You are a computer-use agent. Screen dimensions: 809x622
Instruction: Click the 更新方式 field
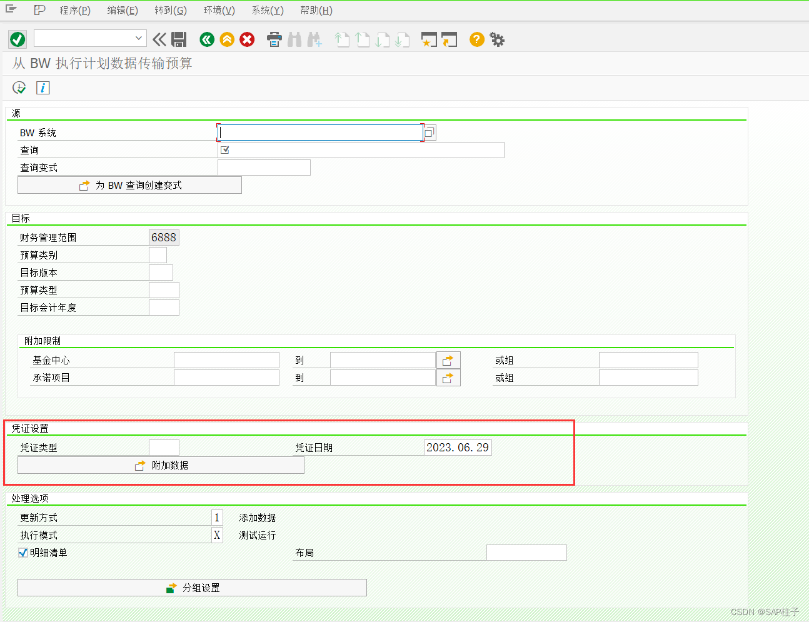click(217, 518)
